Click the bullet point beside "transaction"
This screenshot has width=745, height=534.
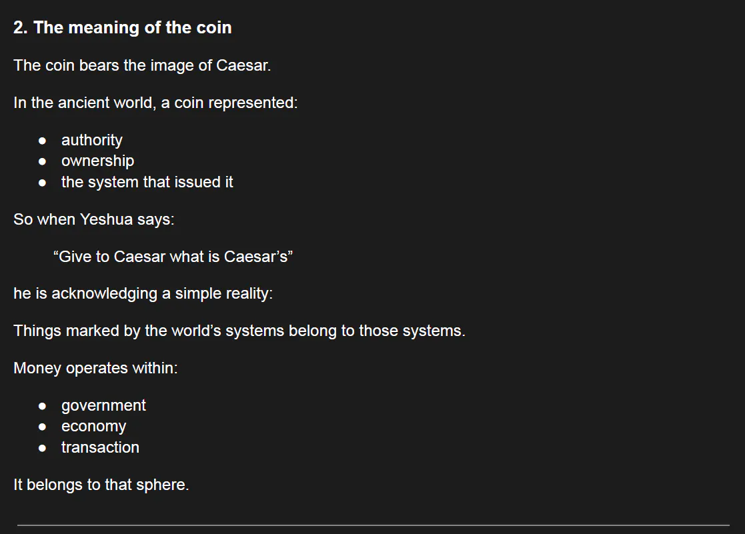(43, 448)
